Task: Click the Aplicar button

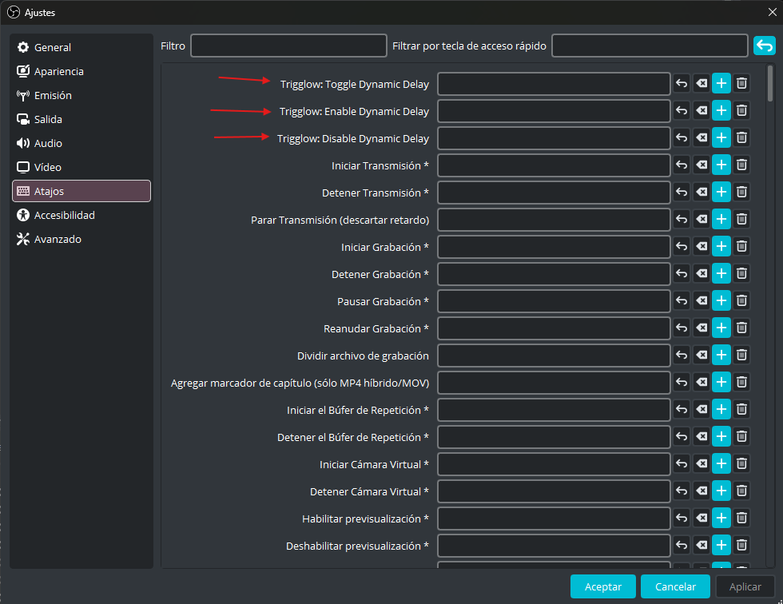Action: pyautogui.click(x=745, y=586)
